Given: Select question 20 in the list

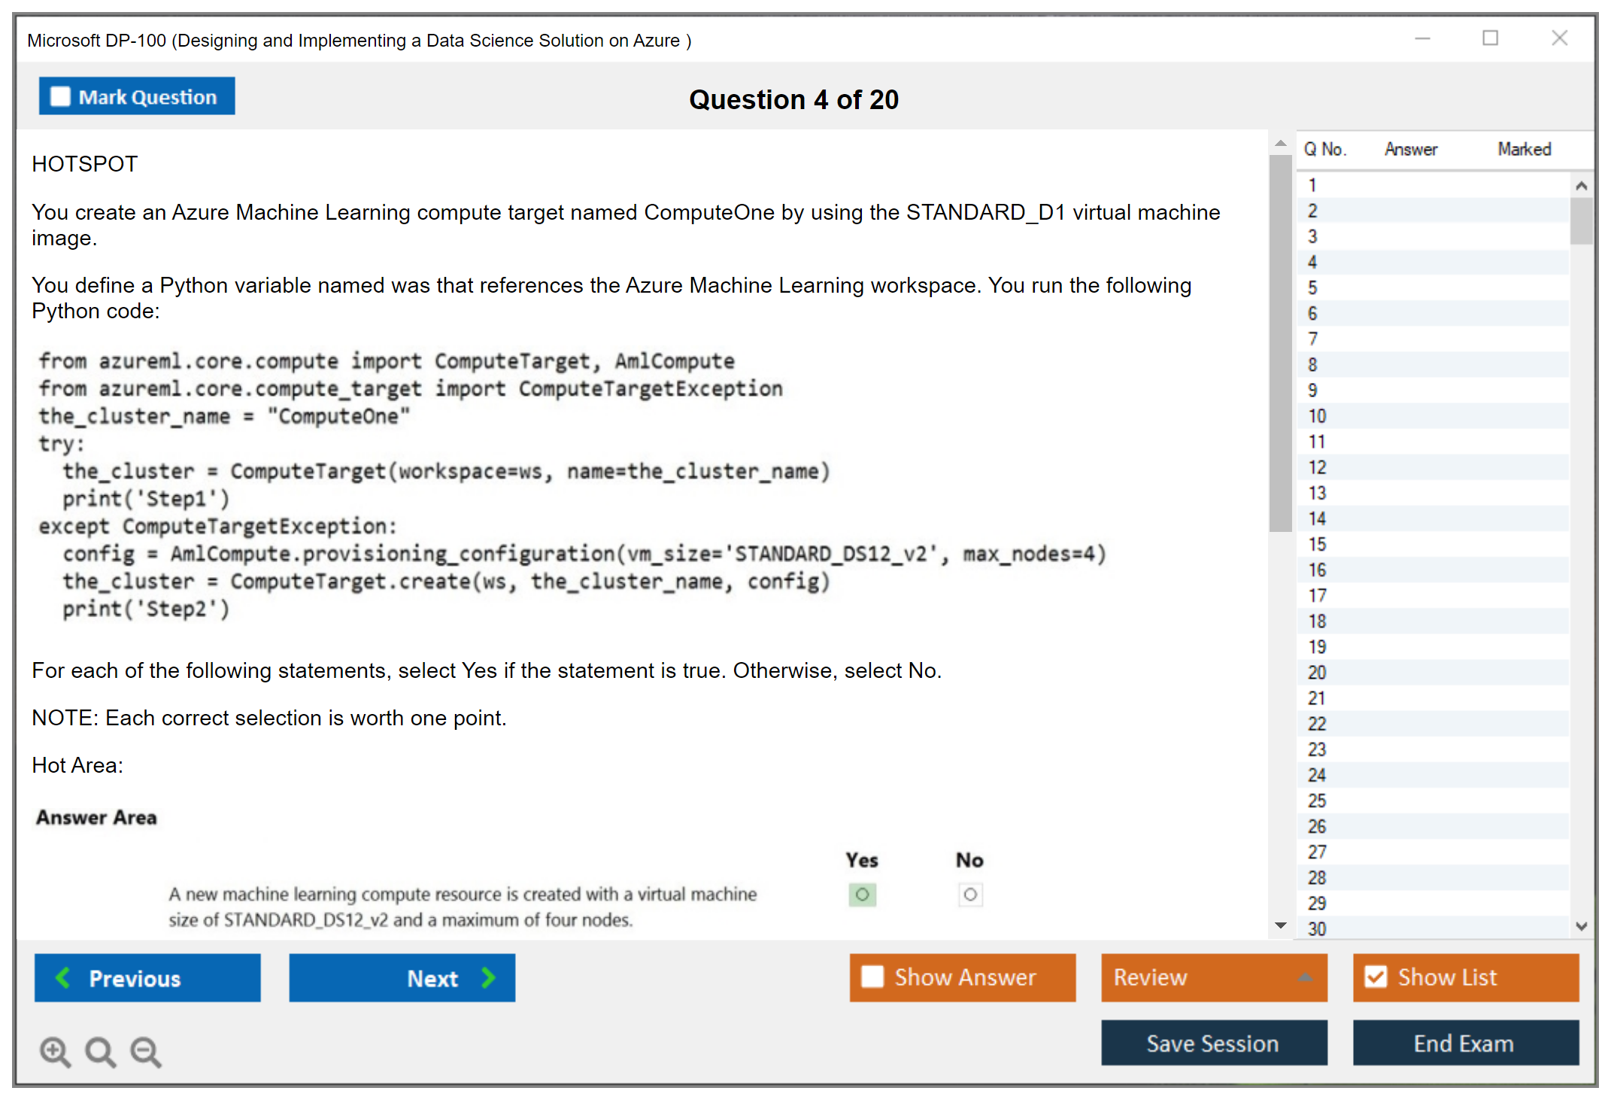Looking at the screenshot, I should click(1317, 673).
